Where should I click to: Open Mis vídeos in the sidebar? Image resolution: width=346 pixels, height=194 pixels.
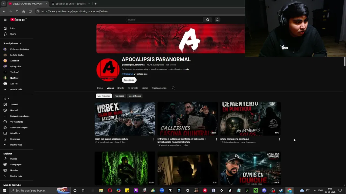tap(15, 133)
